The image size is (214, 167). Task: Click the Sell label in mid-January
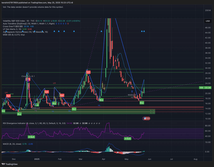pos(47,92)
